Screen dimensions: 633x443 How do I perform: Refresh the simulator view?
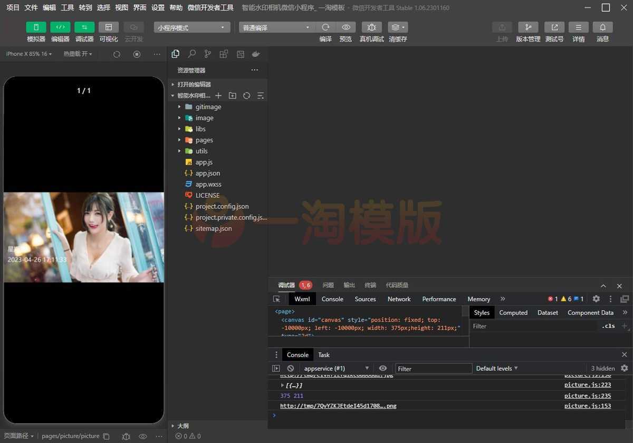click(x=117, y=54)
